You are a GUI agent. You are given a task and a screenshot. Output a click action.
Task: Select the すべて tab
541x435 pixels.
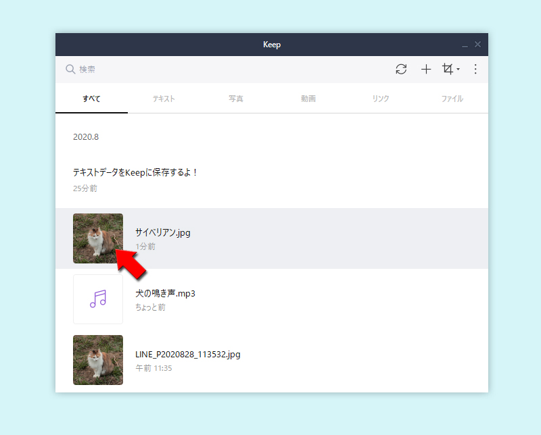pyautogui.click(x=91, y=98)
